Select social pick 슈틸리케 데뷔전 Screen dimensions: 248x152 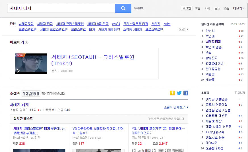(216, 116)
